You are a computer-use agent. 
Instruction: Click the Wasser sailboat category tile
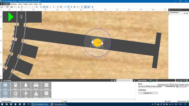[x=36, y=94]
